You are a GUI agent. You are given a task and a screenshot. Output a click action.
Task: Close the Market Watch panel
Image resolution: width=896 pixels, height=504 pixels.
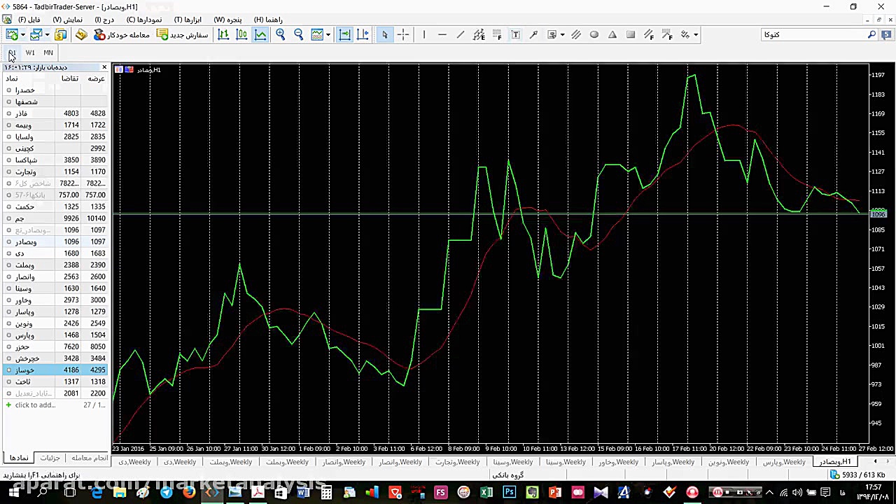click(x=104, y=67)
